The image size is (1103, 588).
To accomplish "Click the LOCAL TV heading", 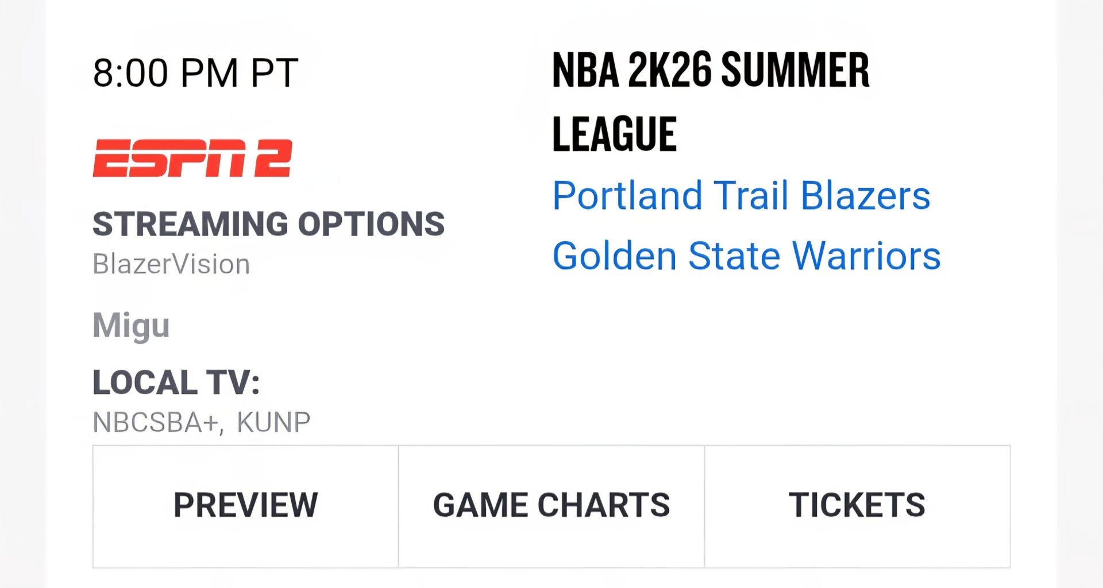I will 175,381.
